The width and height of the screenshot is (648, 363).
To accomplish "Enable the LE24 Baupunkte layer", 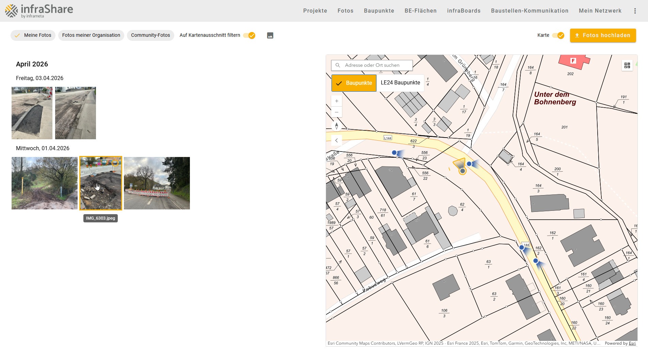I will (x=400, y=83).
